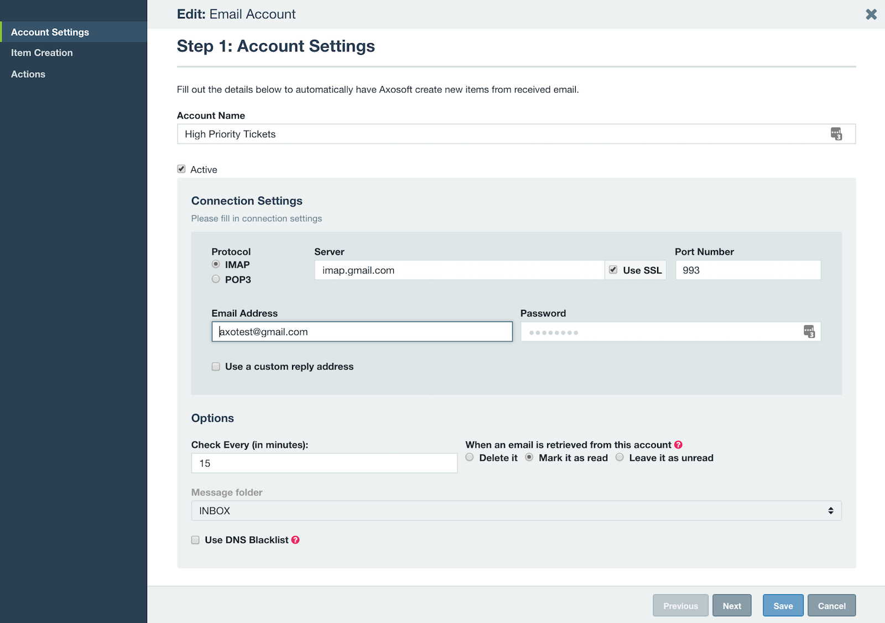Open help icon for email retrieval option
The width and height of the screenshot is (885, 623).
[678, 445]
